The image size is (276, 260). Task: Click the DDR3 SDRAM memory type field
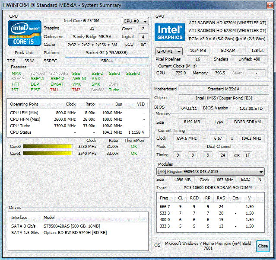point(247,122)
